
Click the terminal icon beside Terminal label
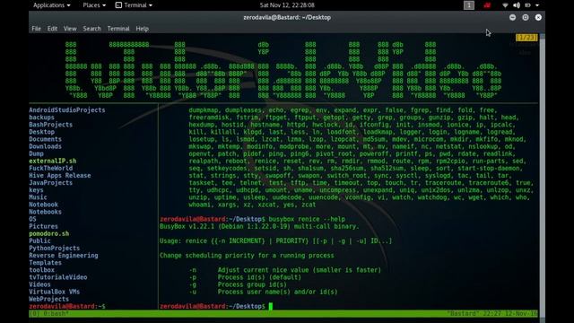[x=118, y=5]
